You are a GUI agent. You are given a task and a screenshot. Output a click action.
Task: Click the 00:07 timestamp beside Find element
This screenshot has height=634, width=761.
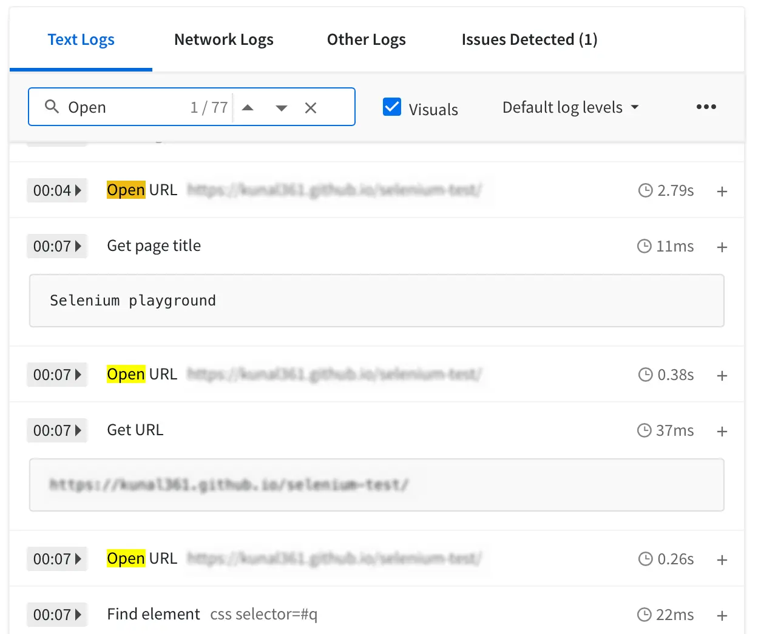coord(57,615)
